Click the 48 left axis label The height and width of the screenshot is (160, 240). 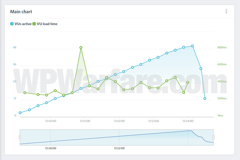pos(14,47)
